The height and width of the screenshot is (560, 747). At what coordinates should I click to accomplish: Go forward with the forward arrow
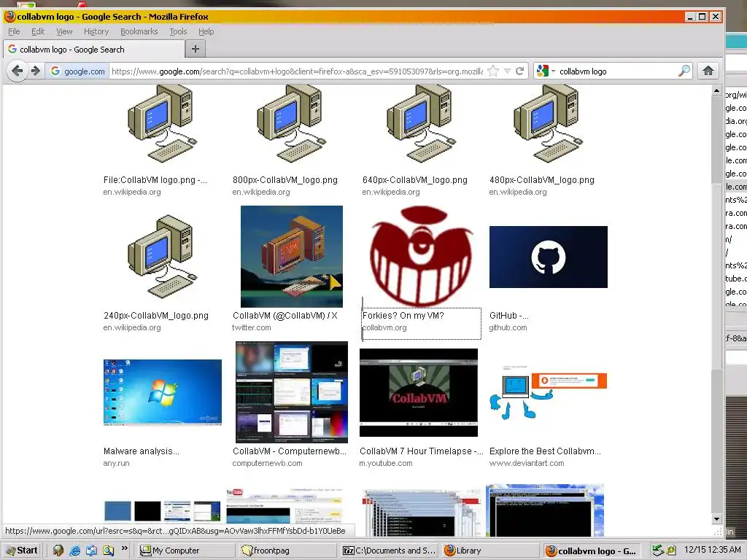coord(36,71)
